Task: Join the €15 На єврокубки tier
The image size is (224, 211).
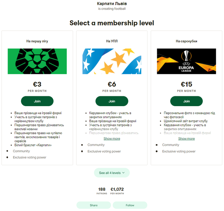Action: [186, 101]
